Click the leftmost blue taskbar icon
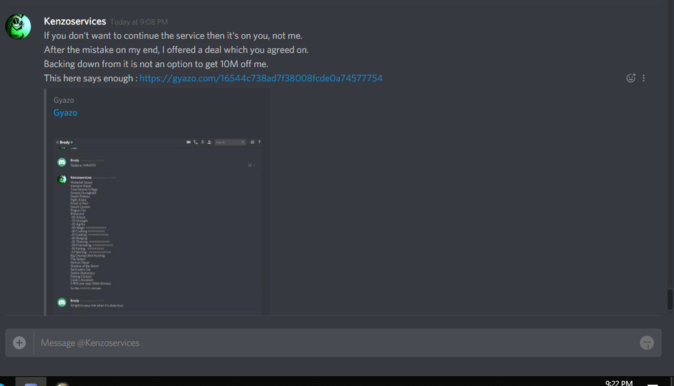 pyautogui.click(x=2, y=383)
